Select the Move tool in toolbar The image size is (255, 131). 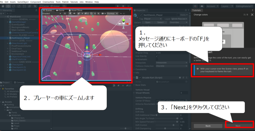click(8, 6)
